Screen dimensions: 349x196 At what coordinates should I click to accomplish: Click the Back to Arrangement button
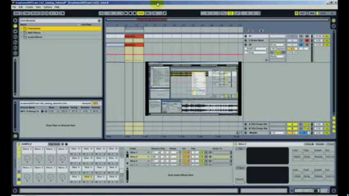pyautogui.click(x=148, y=13)
